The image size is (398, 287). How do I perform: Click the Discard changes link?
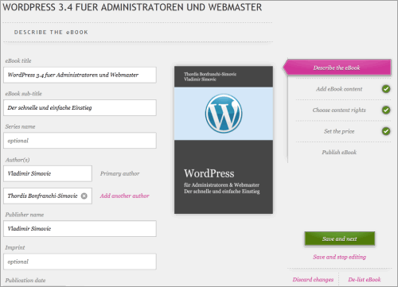click(x=313, y=280)
